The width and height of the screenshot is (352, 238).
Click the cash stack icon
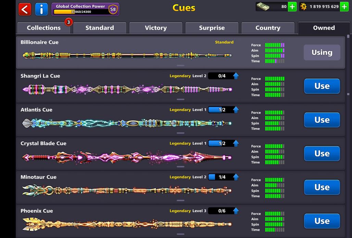263,6
